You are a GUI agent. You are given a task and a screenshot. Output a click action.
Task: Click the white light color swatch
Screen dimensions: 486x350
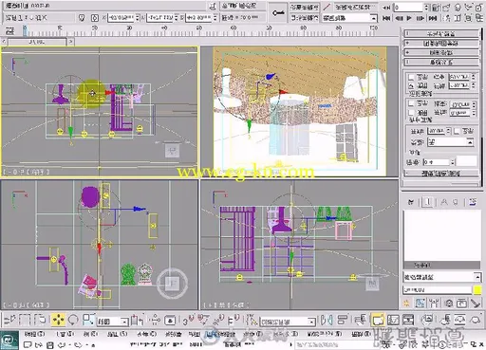click(x=467, y=161)
